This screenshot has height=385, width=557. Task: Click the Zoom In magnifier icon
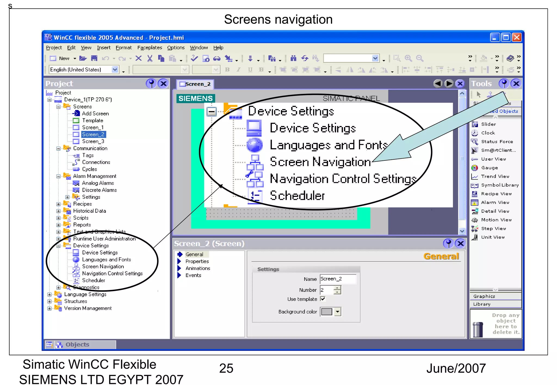pos(408,58)
